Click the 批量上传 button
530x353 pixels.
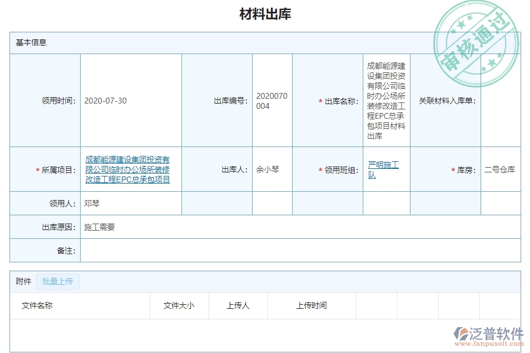(58, 282)
